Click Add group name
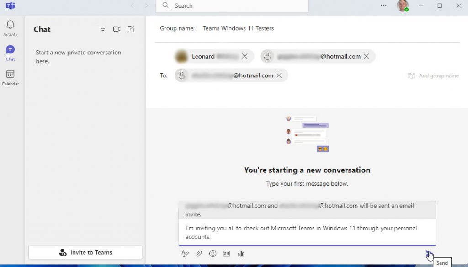The width and height of the screenshot is (468, 267). coord(432,75)
